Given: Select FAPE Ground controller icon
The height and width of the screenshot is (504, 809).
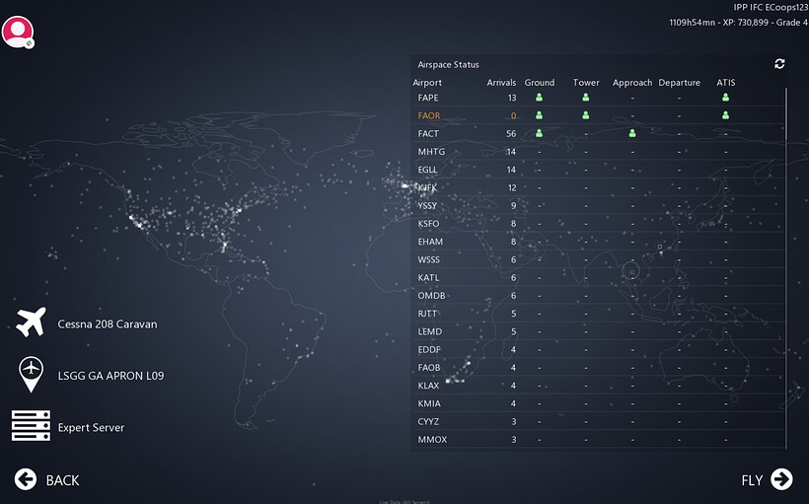Looking at the screenshot, I should point(539,98).
